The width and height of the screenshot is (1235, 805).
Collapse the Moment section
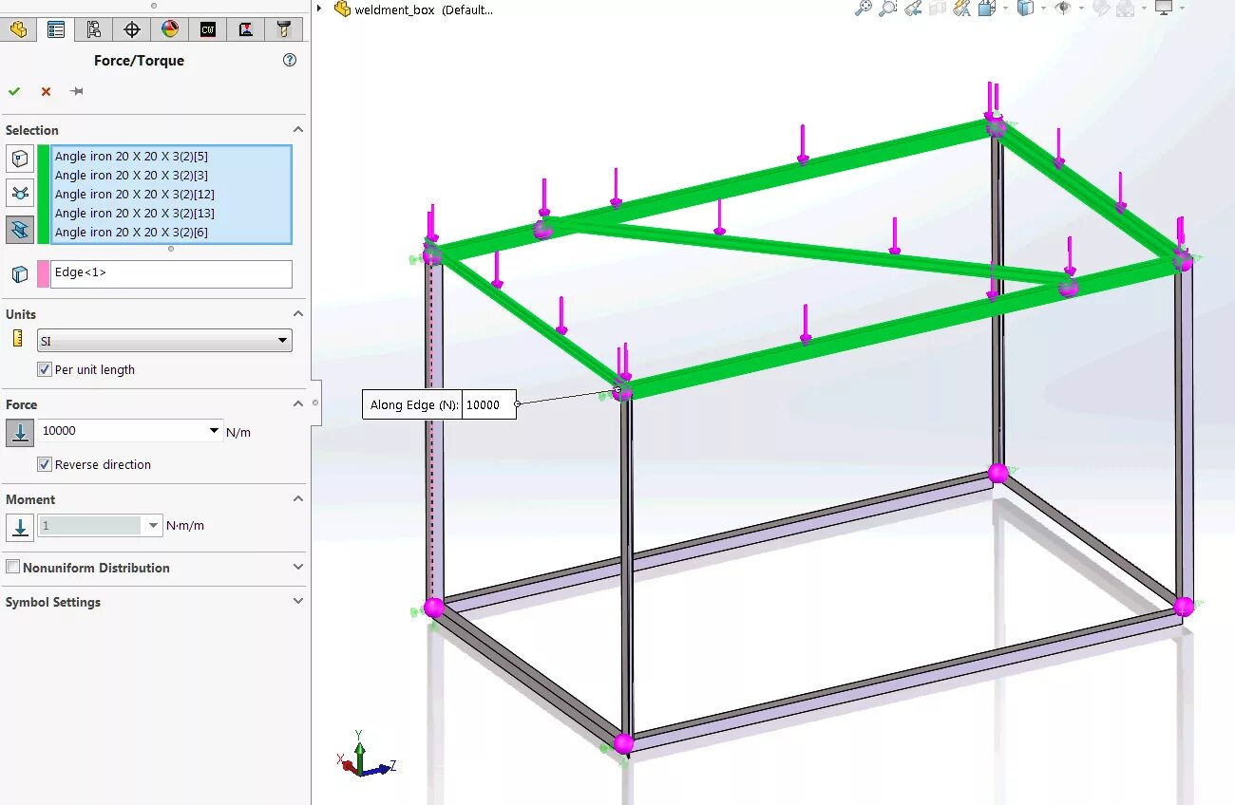[297, 498]
